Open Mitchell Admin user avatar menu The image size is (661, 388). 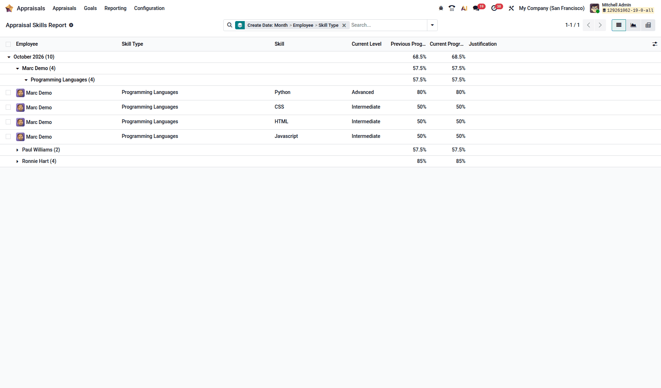click(595, 8)
